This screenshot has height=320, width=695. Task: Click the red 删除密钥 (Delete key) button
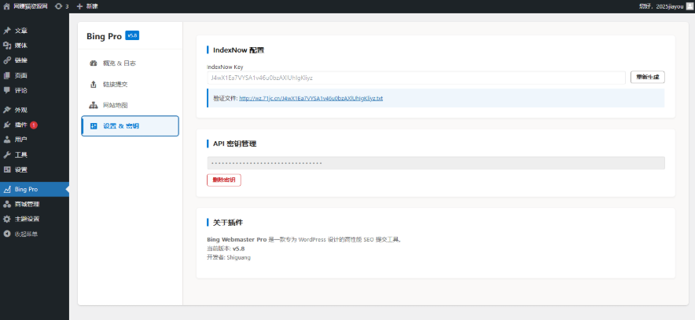(x=224, y=180)
